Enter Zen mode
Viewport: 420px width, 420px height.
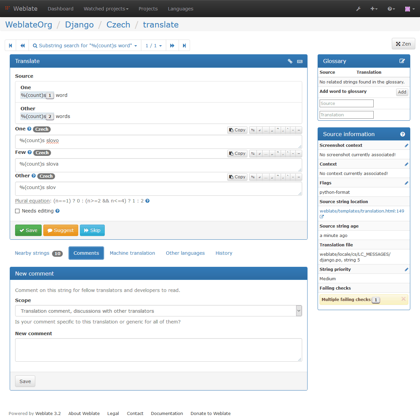point(404,44)
